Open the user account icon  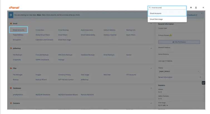tap(196, 7)
